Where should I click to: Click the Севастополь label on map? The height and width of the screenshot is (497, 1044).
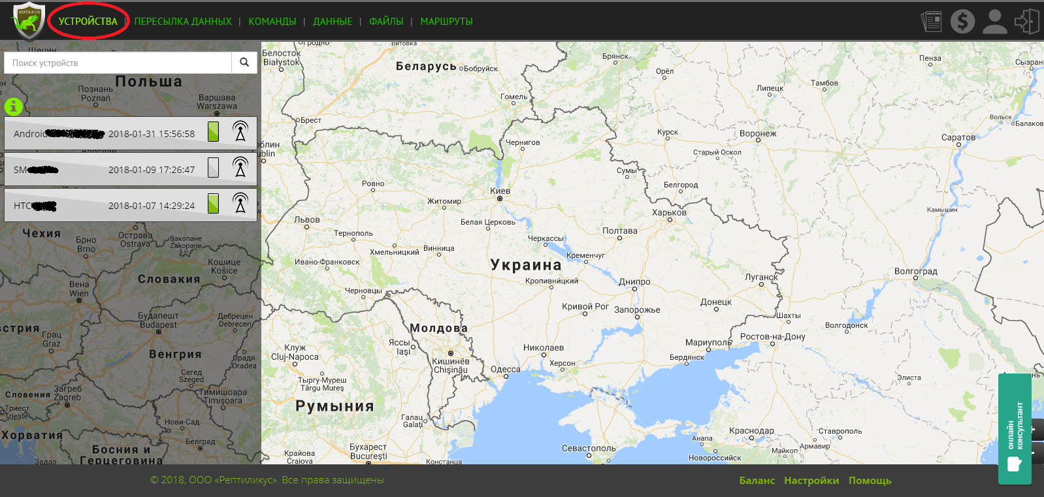coord(589,448)
